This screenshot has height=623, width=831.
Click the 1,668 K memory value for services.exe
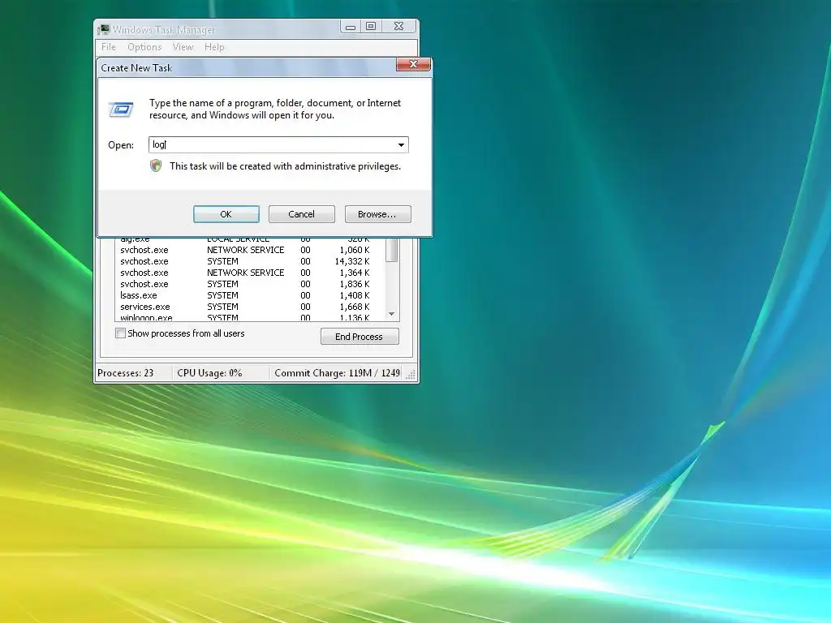(x=355, y=307)
